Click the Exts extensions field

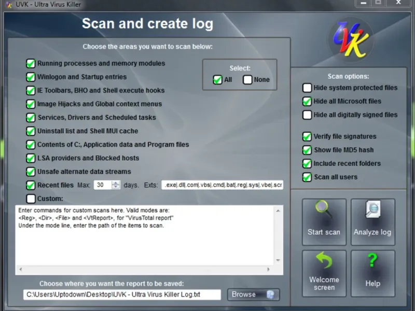(x=223, y=185)
